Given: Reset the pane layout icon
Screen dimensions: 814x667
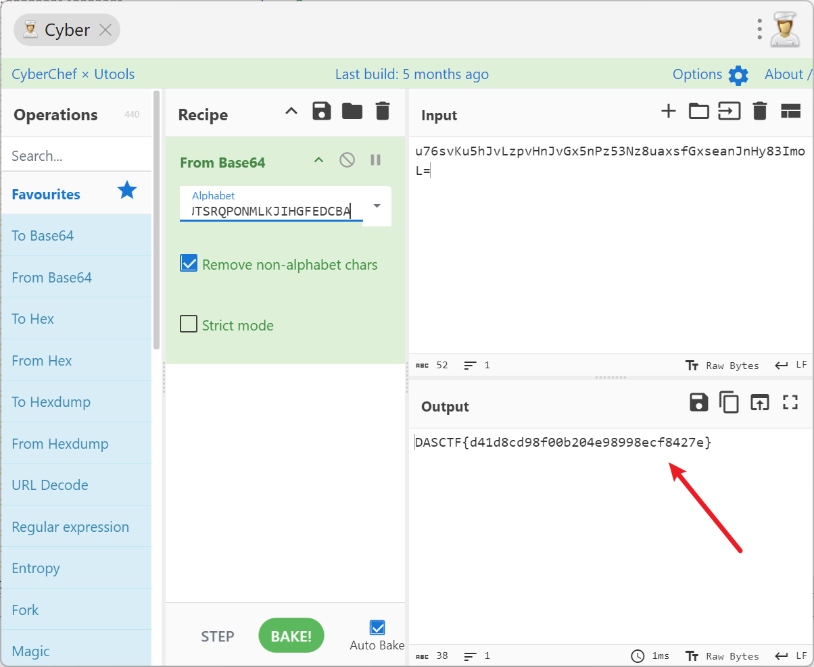Looking at the screenshot, I should [790, 112].
